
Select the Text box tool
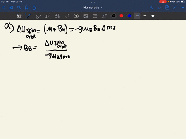(95, 16)
